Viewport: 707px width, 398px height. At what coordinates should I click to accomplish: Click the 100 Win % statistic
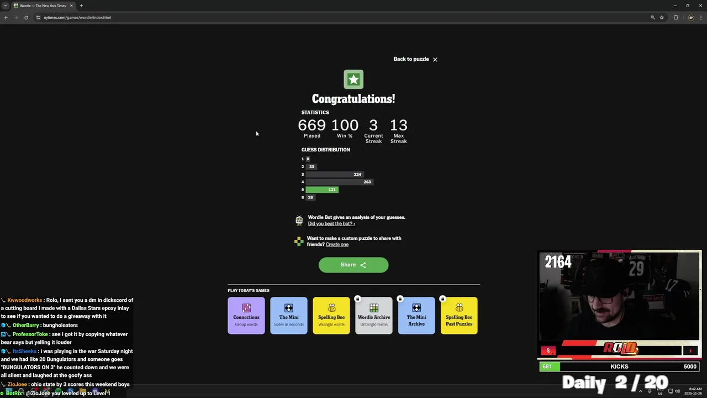click(345, 129)
